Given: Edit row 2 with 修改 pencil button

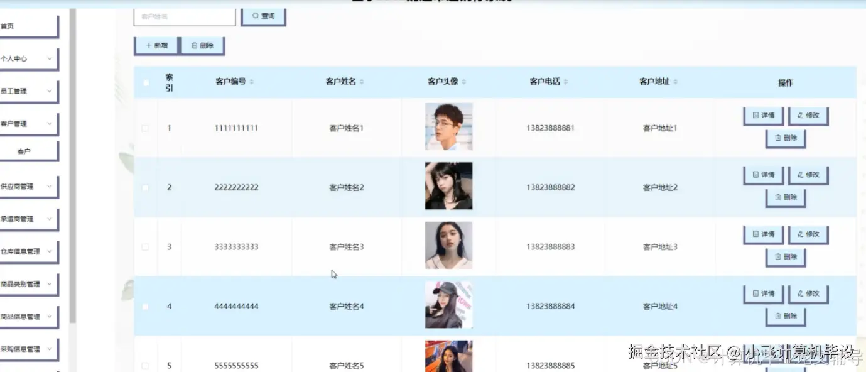Looking at the screenshot, I should (x=808, y=175).
